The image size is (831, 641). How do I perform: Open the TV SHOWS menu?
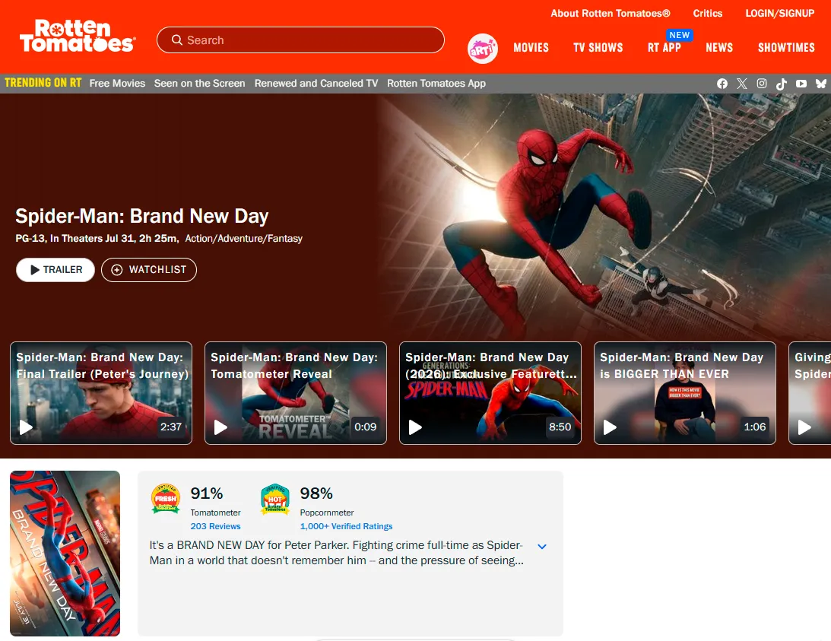[x=598, y=48]
